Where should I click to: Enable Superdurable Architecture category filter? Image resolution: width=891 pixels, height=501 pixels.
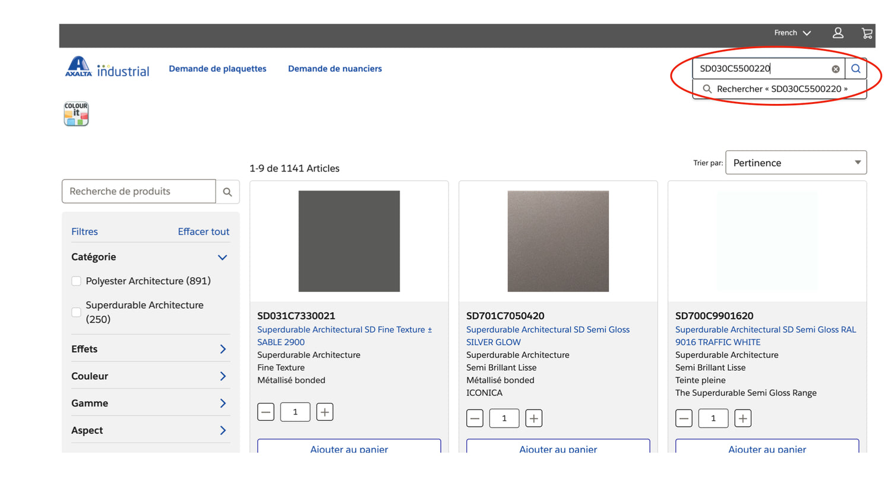tap(77, 312)
